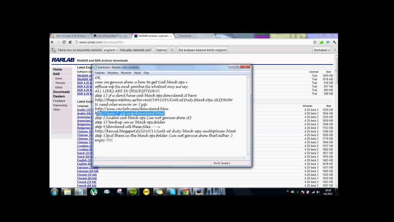Screen dimensions: 394x222
Task: Dismiss the translate bar with X
Action: (335, 50)
